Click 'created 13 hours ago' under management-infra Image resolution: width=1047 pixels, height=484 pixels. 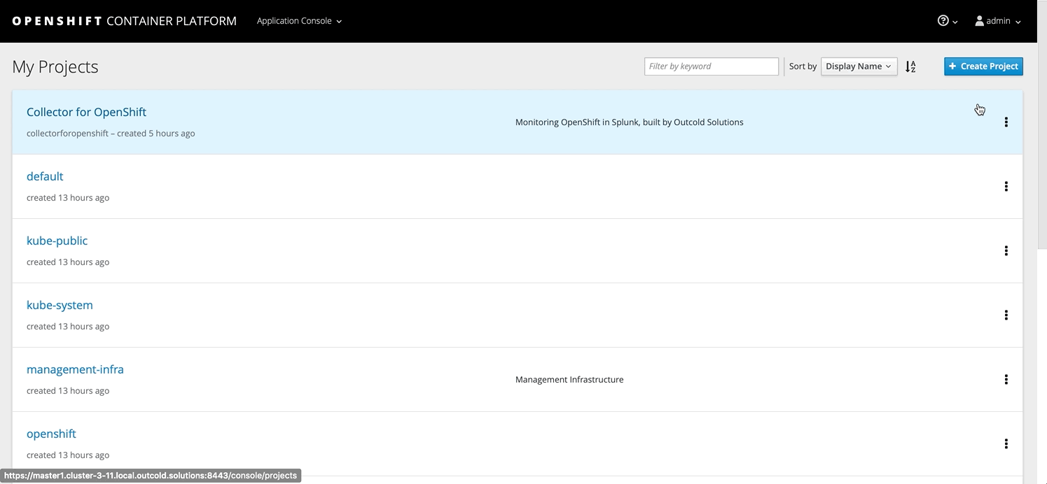(x=68, y=391)
